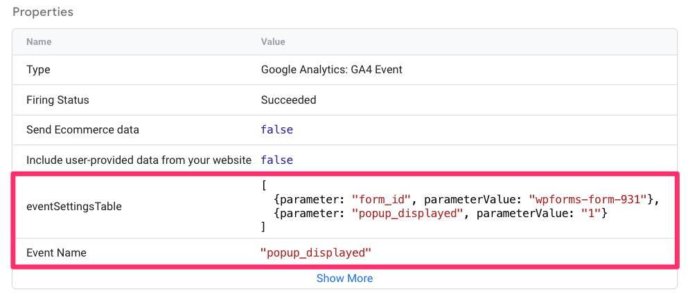Select the 'Send Ecommerce data' label
688x298 pixels.
[x=82, y=129]
